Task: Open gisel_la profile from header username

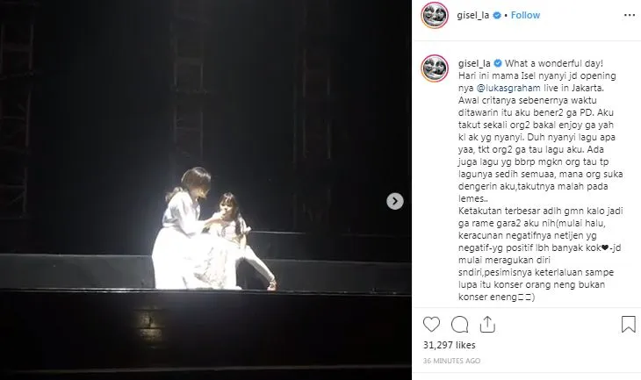Action: [473, 16]
